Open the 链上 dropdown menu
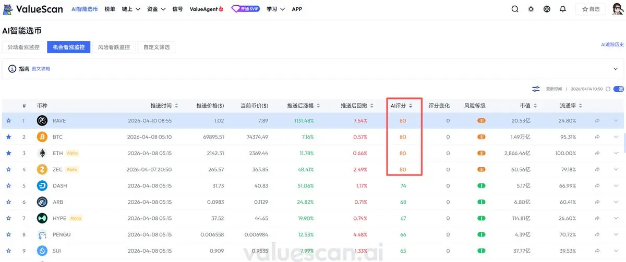Viewport: 626px width, 262px height. point(131,9)
